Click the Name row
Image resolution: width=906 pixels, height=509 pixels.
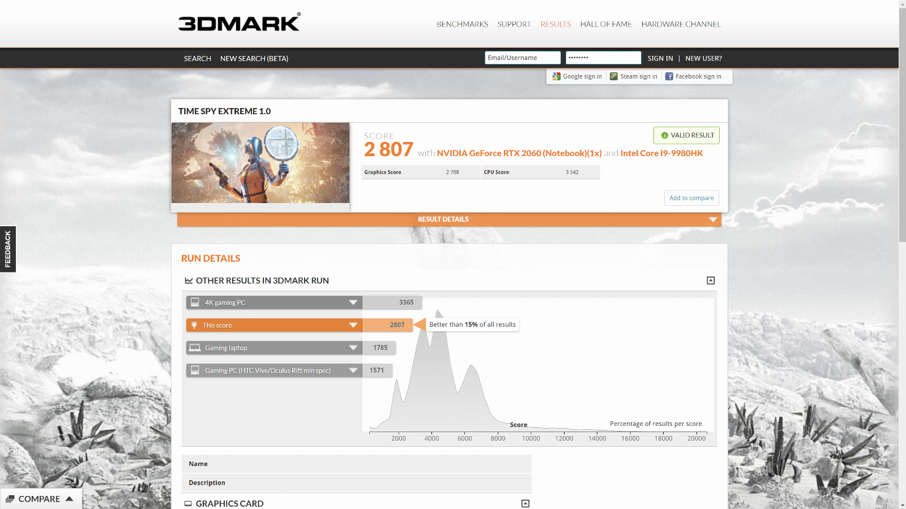coord(357,464)
